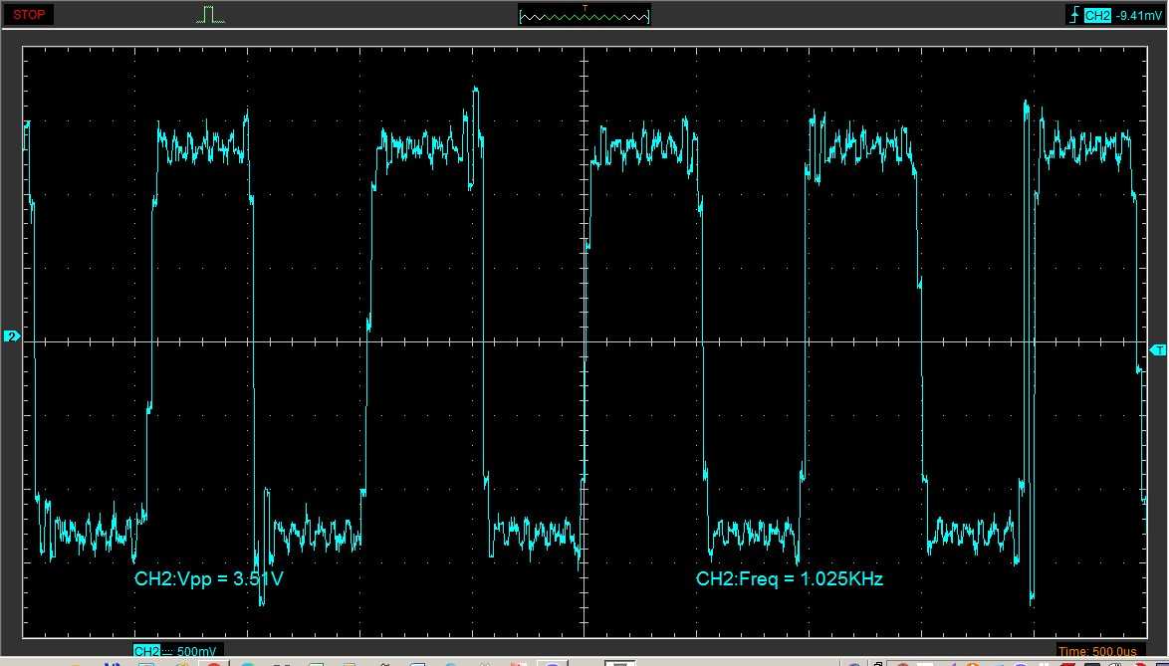Click the CH2:Vpp = 3.51V measurement
The image size is (1169, 666).
tap(209, 578)
